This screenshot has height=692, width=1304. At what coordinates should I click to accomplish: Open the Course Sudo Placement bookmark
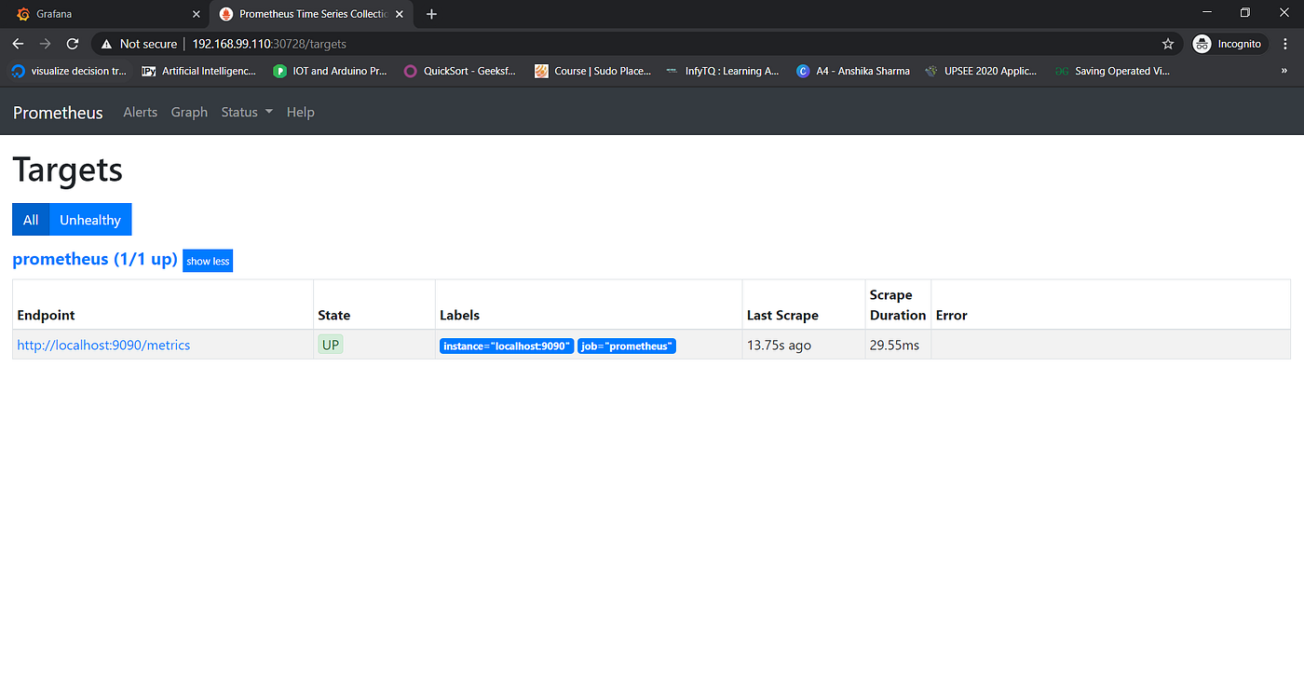[593, 71]
